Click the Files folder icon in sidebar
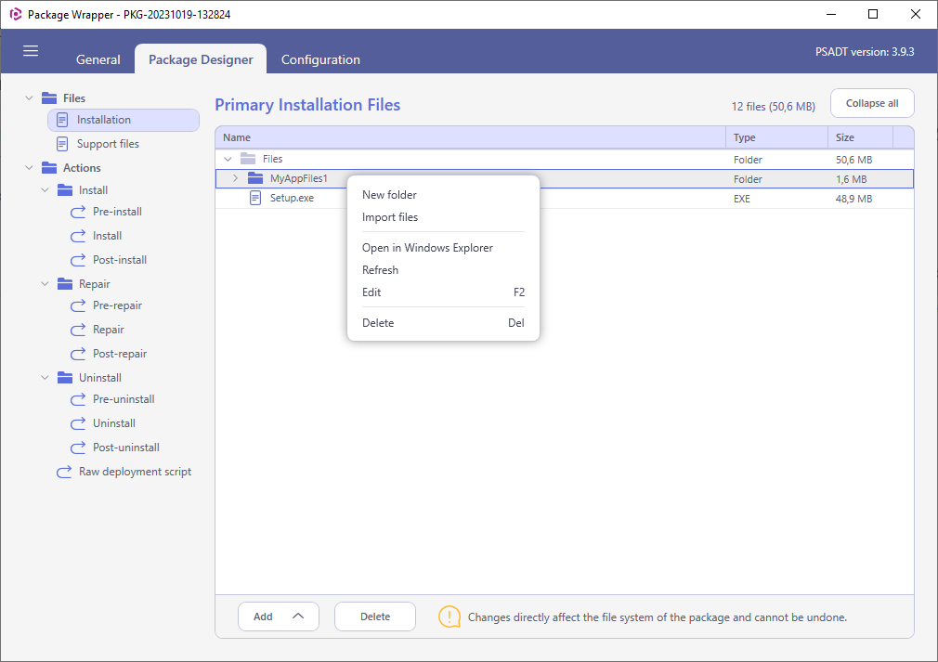 [x=49, y=98]
